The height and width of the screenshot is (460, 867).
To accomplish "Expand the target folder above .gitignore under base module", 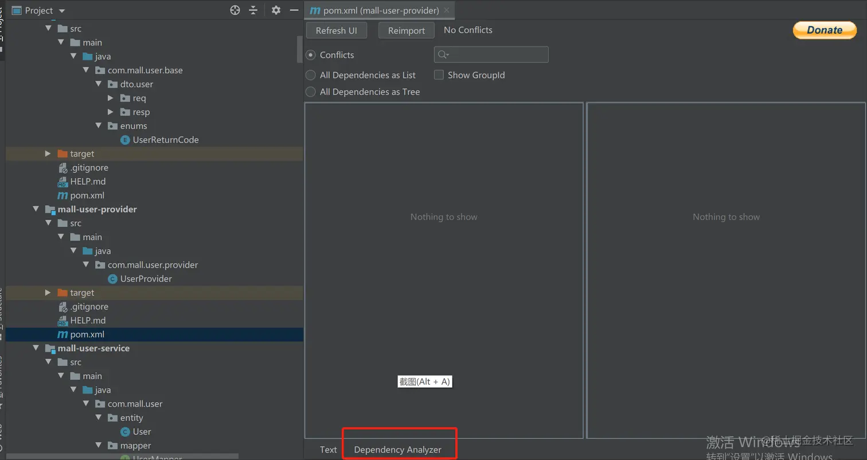I will (x=48, y=154).
